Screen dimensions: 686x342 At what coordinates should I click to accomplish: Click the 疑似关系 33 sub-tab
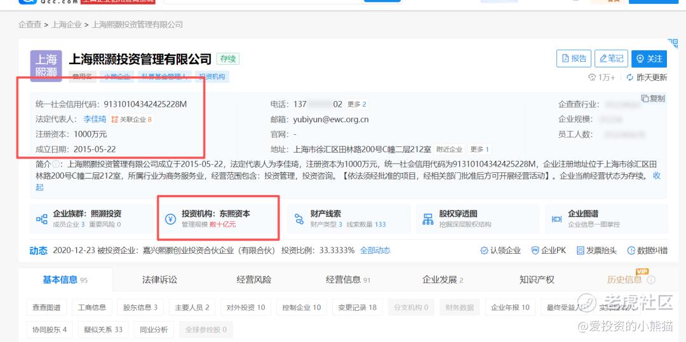pyautogui.click(x=103, y=329)
